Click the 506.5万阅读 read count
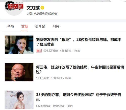 coord(51,51)
